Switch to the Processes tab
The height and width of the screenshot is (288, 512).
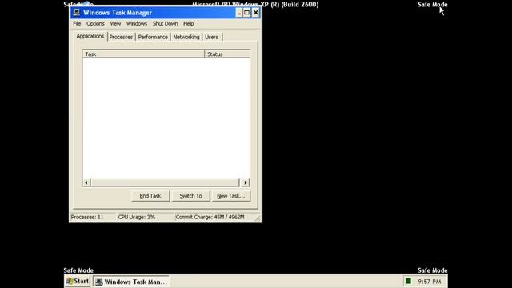(121, 37)
